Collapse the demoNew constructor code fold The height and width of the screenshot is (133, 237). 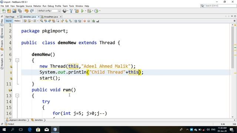click(17, 60)
